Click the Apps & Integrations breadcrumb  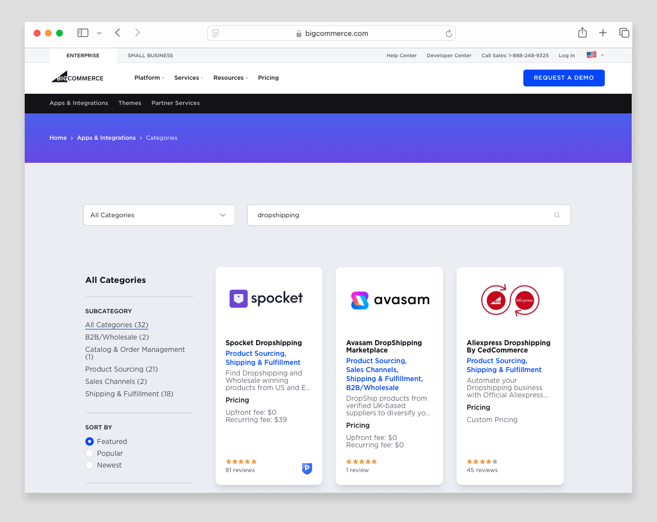(x=107, y=138)
